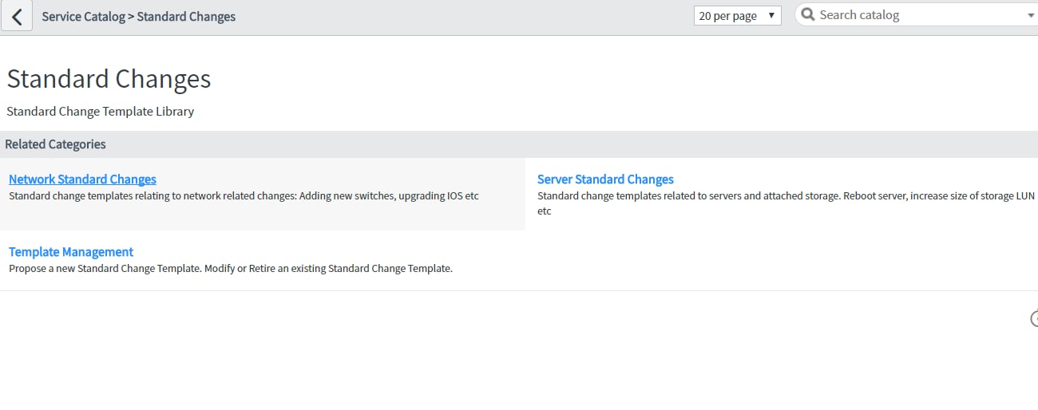Click description about adding new switches

coord(244,195)
